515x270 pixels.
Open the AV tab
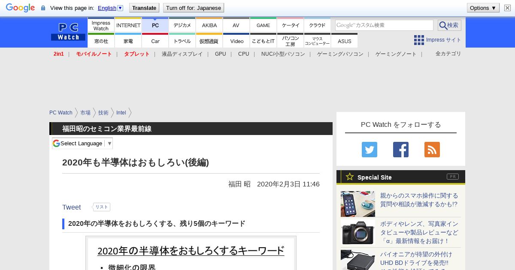click(236, 25)
